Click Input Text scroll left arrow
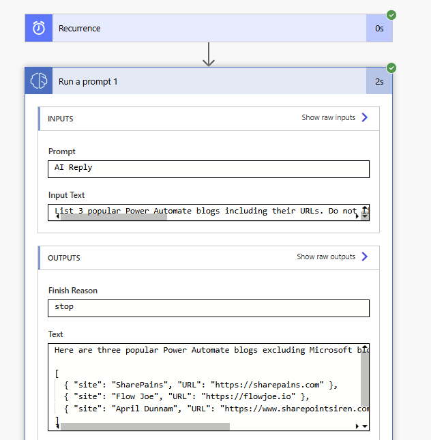The height and width of the screenshot is (440, 431). tap(57, 217)
